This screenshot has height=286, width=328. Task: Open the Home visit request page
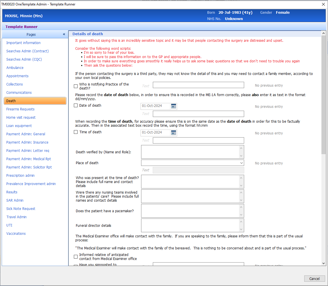21,118
